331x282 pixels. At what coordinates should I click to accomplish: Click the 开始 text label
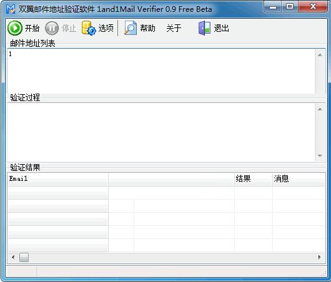click(x=32, y=28)
